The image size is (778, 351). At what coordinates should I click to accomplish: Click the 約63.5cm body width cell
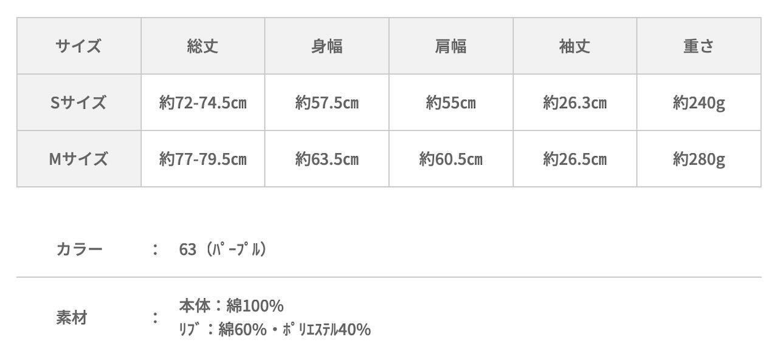pos(327,159)
